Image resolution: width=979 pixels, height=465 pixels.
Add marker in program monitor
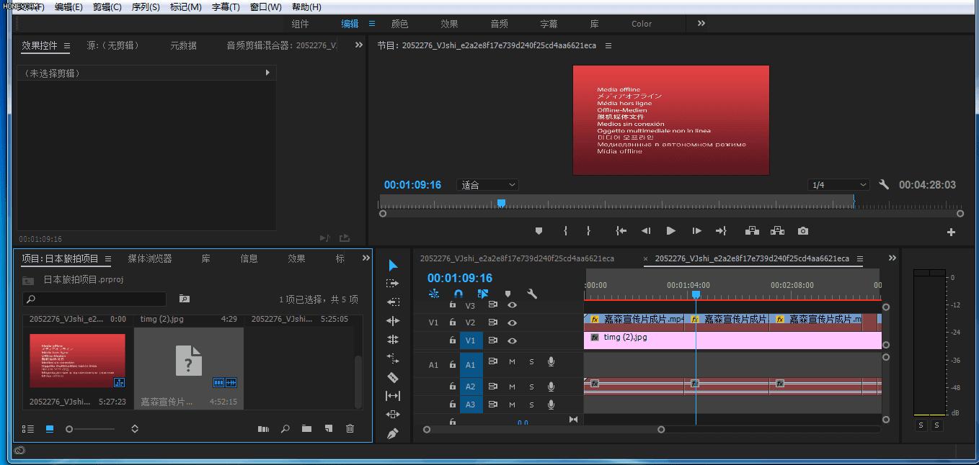[x=539, y=231]
